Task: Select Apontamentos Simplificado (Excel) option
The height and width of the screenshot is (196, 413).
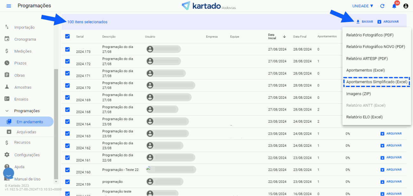Action: (376, 82)
